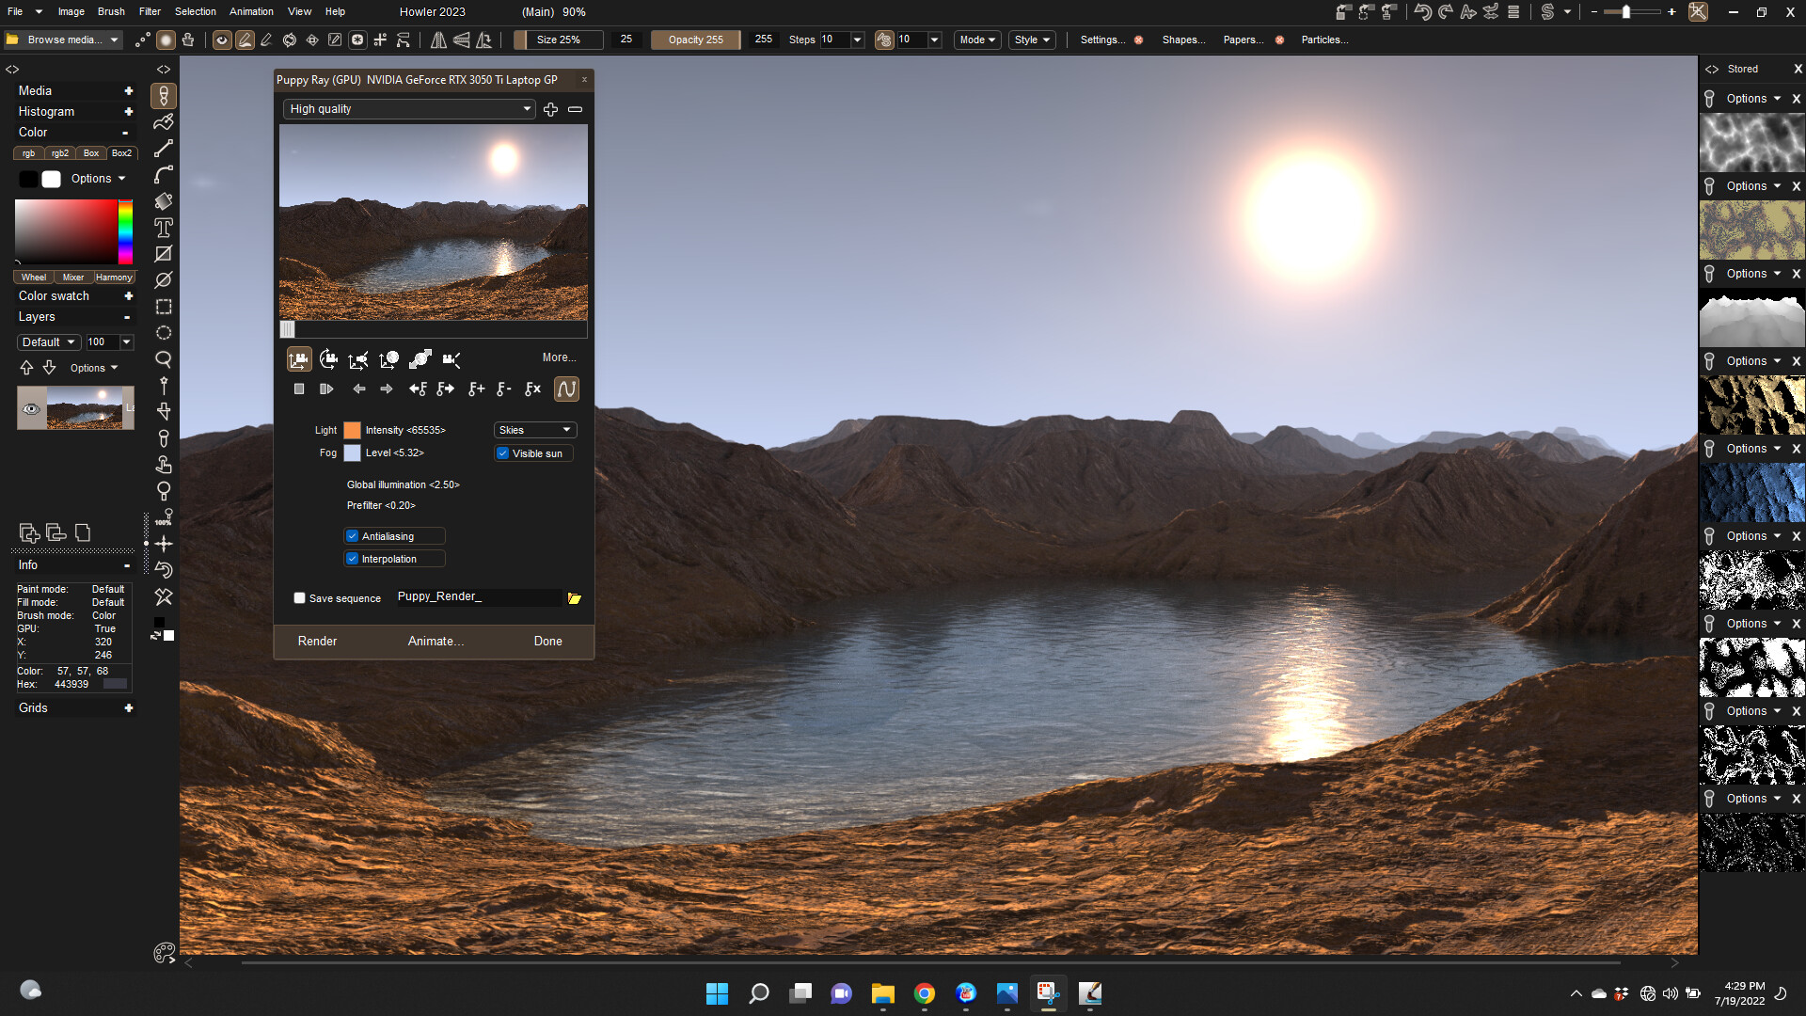Toggle layer visibility eye on the layer thumbnail
1806x1016 pixels.
pyautogui.click(x=31, y=408)
